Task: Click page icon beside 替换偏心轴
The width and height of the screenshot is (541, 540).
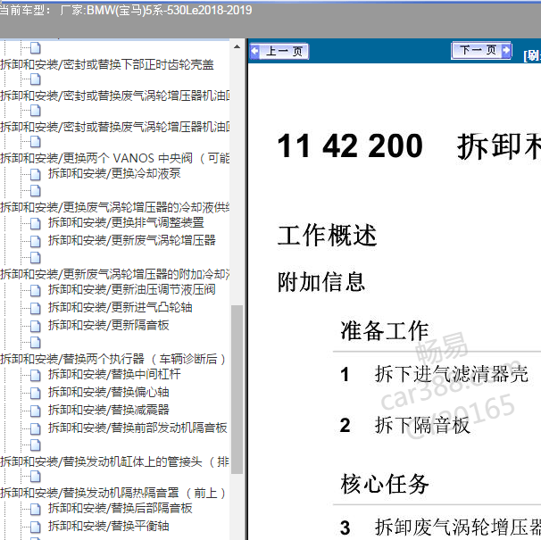Action: click(x=35, y=393)
